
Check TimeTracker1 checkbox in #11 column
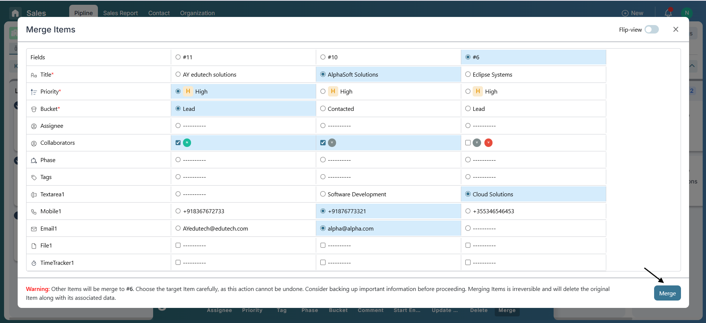(x=178, y=262)
